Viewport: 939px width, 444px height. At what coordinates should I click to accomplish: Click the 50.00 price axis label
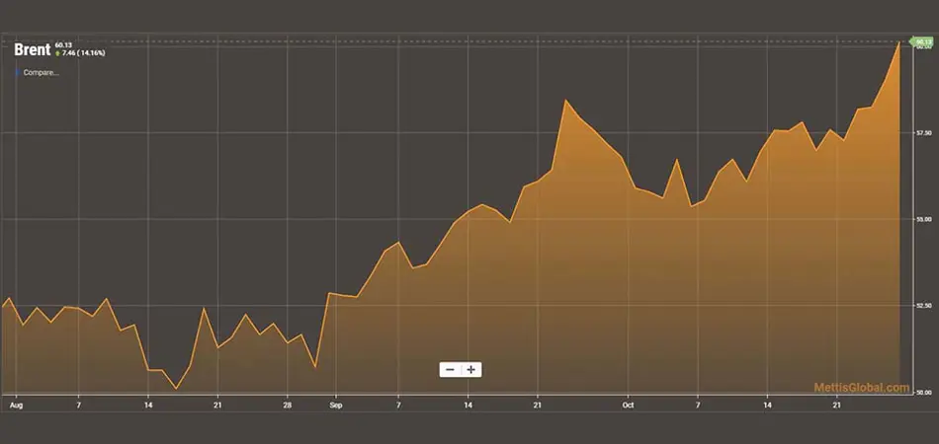click(x=924, y=392)
